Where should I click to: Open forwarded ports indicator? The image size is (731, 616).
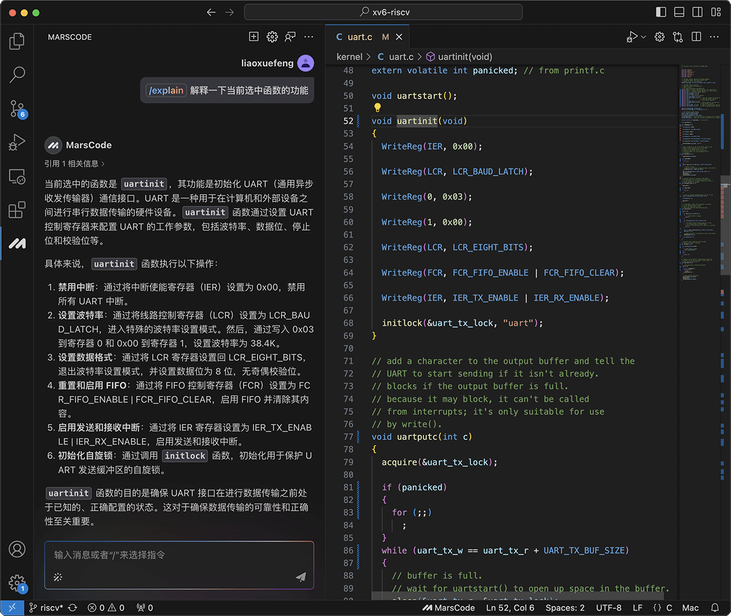click(x=145, y=608)
